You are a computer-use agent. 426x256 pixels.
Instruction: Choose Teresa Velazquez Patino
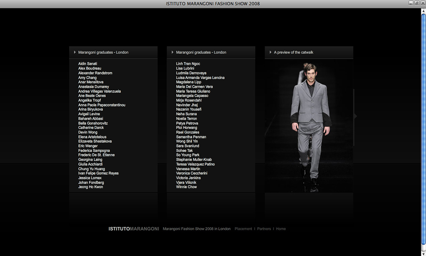coord(196,164)
